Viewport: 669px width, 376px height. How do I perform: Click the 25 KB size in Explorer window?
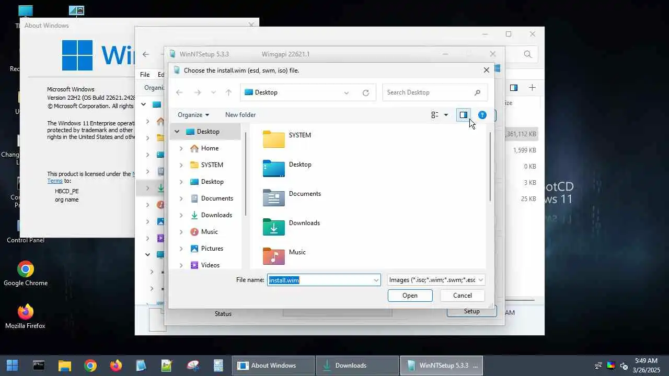coord(528,199)
